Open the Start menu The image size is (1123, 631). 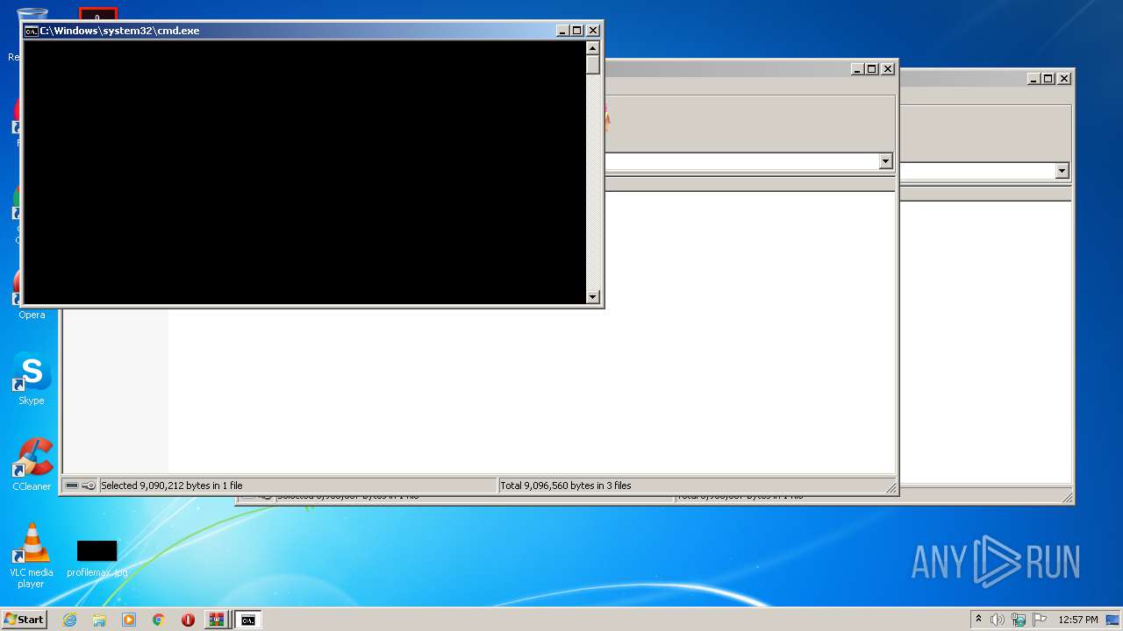(x=24, y=620)
